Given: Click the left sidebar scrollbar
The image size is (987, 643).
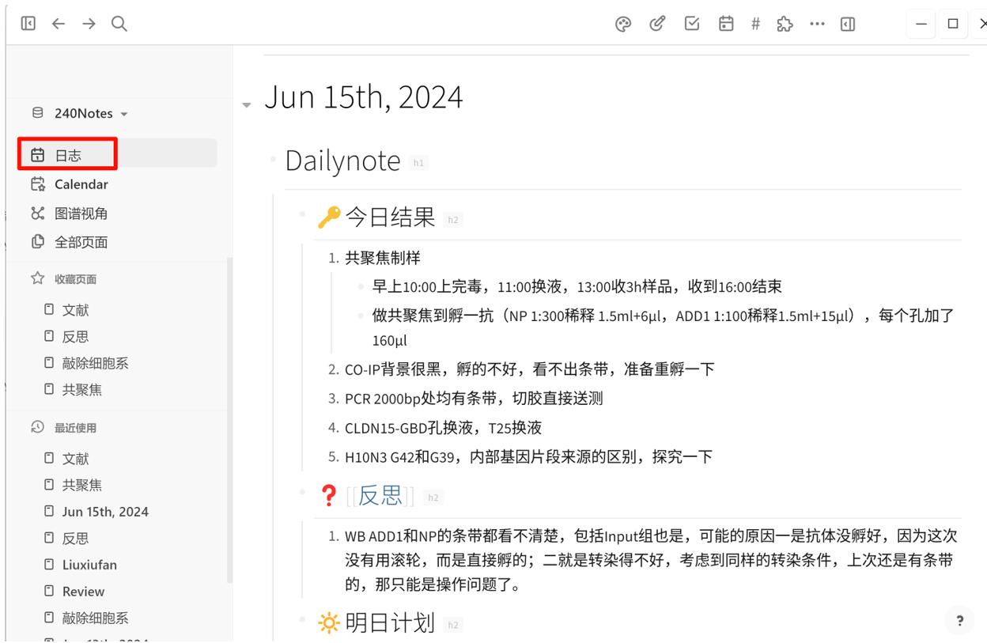Looking at the screenshot, I should 229,419.
